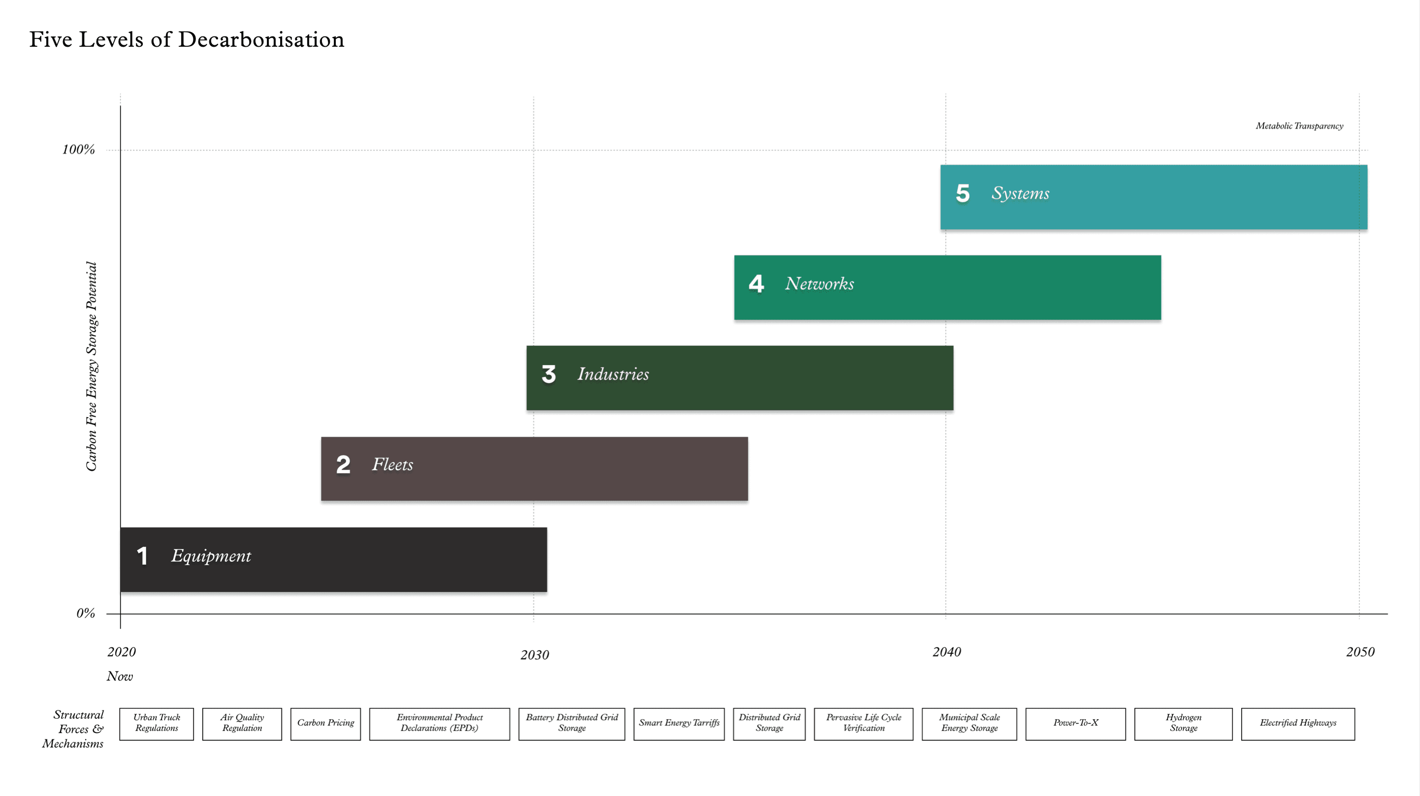The height and width of the screenshot is (796, 1420).
Task: Click the 2020 year marker
Action: (121, 652)
